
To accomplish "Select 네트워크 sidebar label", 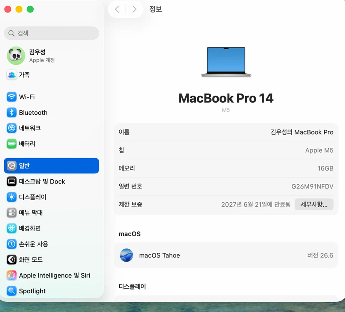I will coord(30,128).
